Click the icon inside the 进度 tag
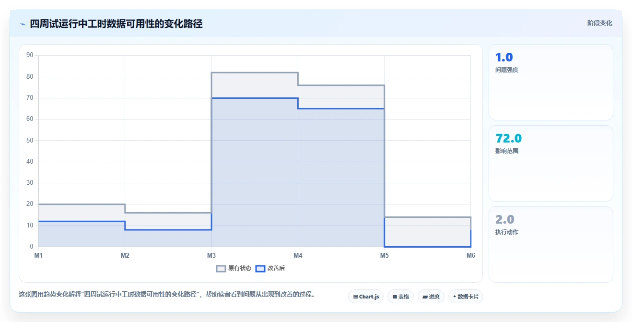 pos(425,297)
